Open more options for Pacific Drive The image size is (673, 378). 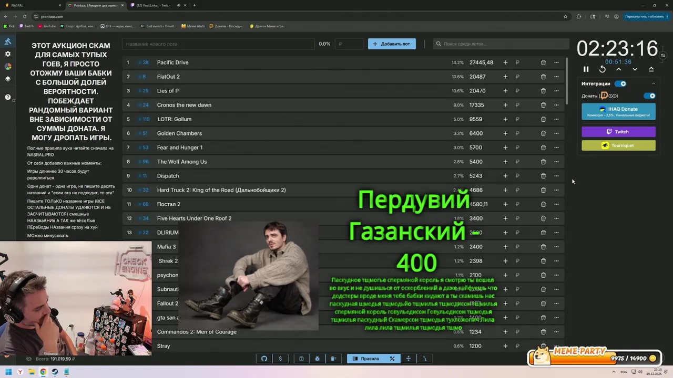tap(556, 62)
